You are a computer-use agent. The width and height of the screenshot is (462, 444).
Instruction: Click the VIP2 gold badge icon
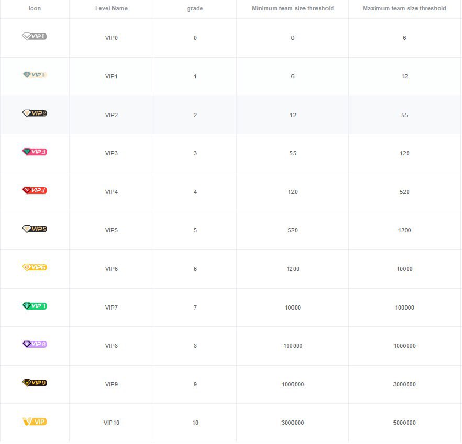(35, 113)
